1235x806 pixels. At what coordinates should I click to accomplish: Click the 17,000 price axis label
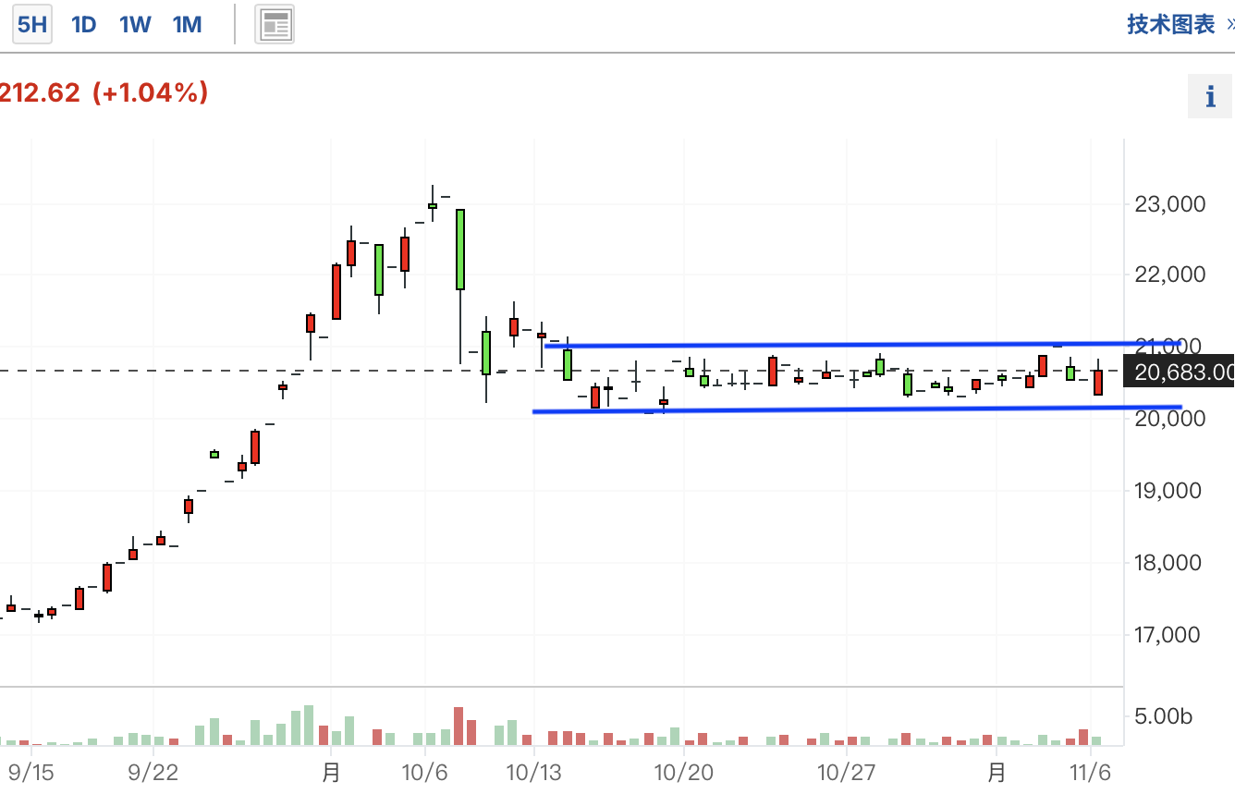click(1169, 635)
